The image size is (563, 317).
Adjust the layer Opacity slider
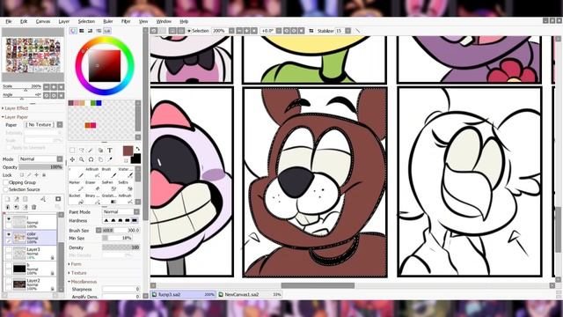(x=41, y=167)
